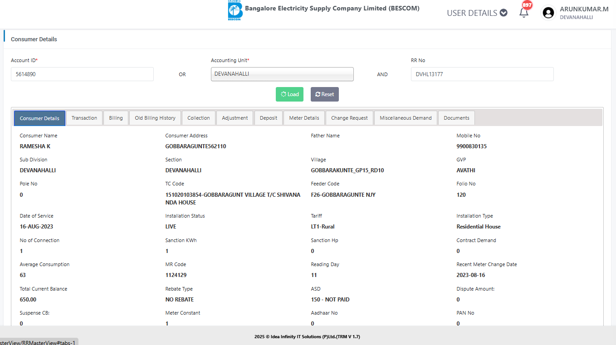Open the Miscellaneous Demand tab
The height and width of the screenshot is (345, 616).
coord(406,118)
